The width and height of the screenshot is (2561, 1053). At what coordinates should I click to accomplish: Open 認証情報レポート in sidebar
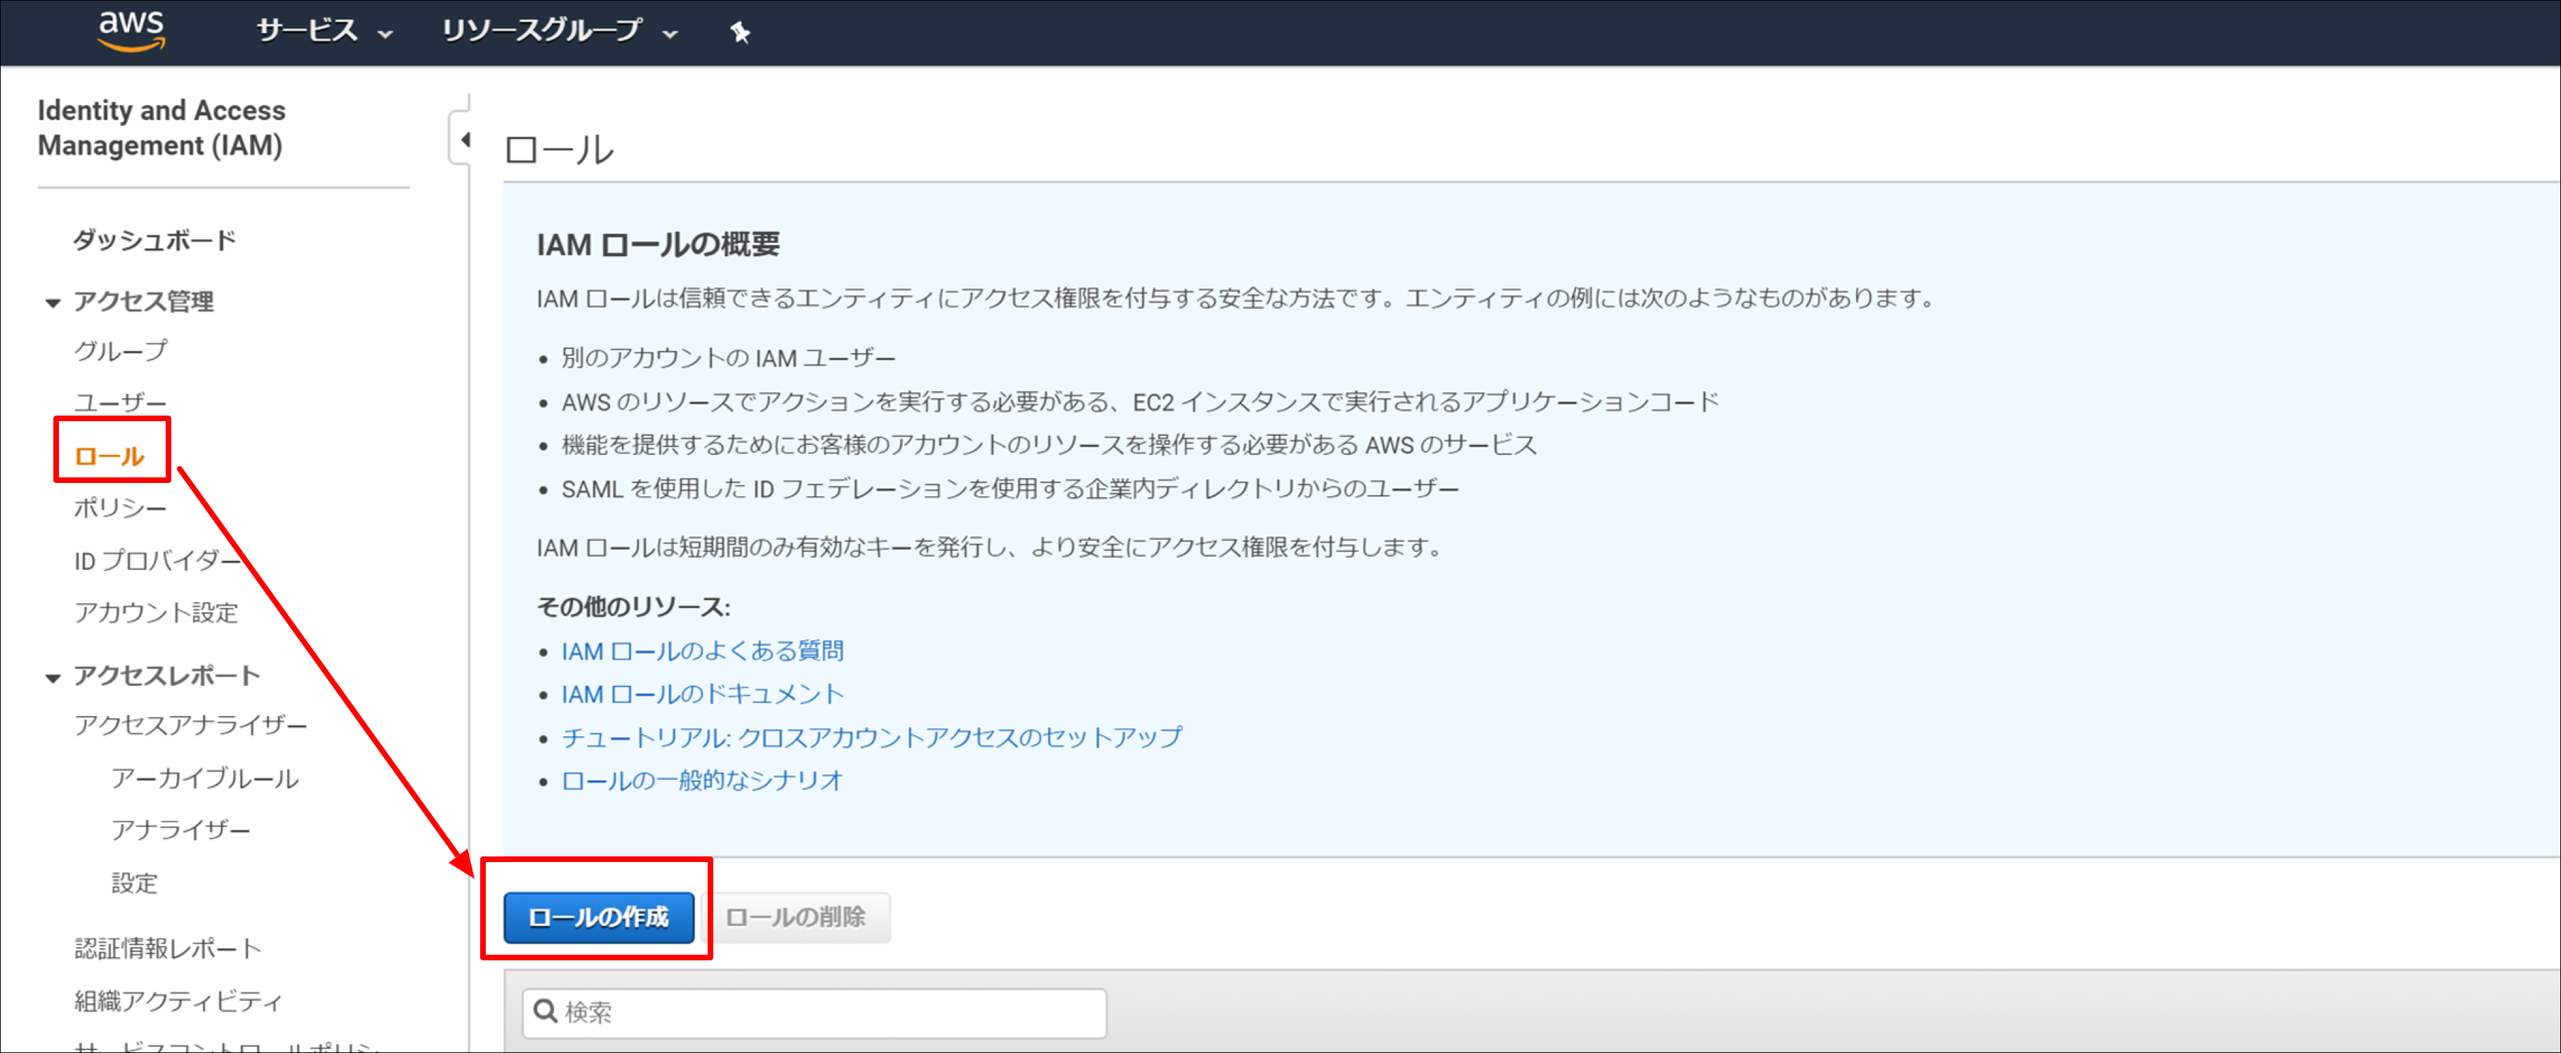(x=168, y=948)
